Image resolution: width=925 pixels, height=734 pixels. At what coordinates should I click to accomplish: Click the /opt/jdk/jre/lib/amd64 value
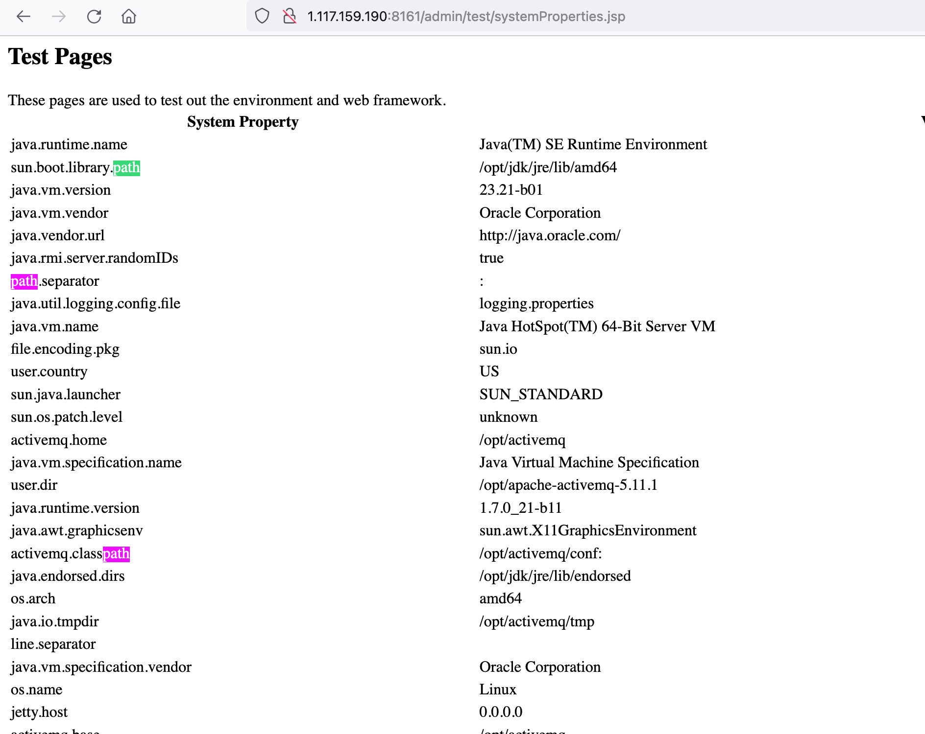click(548, 167)
